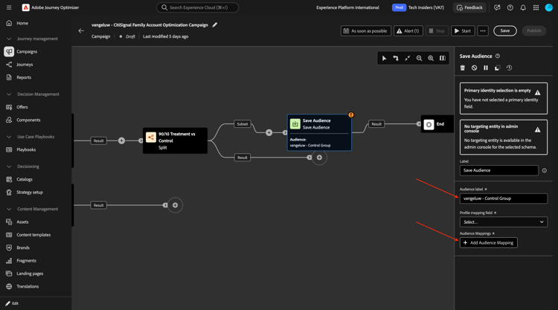Add activity on the Subset transition
Viewport: 558px width, 310px height.
(269, 132)
